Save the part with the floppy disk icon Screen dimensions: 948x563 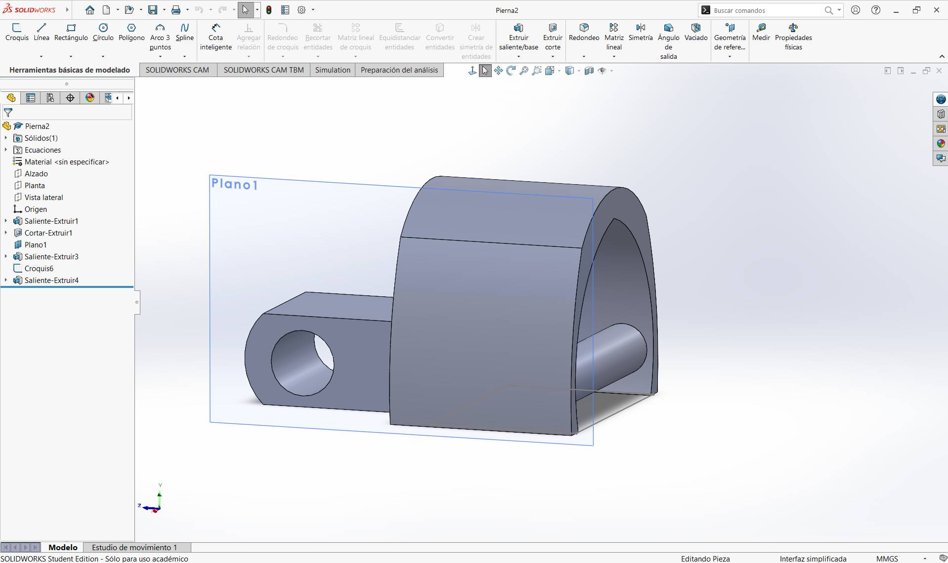tap(153, 10)
